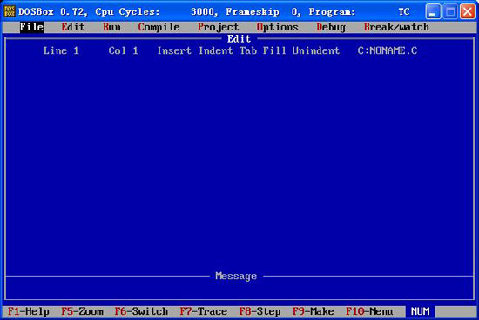The image size is (479, 320).
Task: Click F6-Switch in the status bar
Action: 141,311
